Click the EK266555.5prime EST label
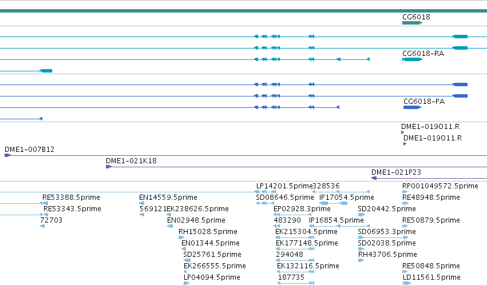The height and width of the screenshot is (286, 487). click(215, 266)
